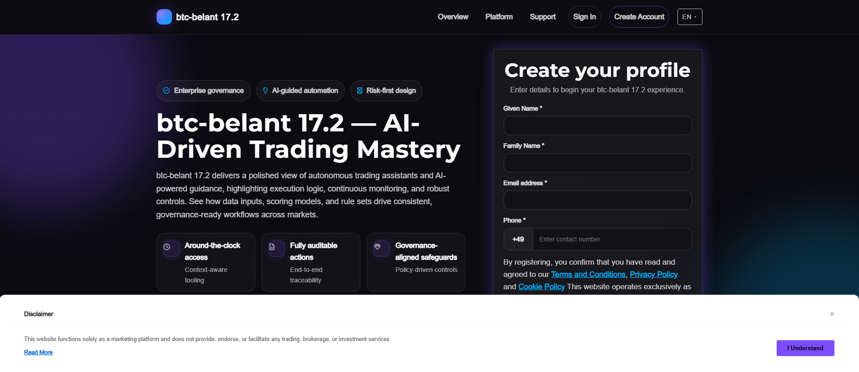This screenshot has height=372, width=859.
Task: Click the btc-belant gradient logo icon
Action: click(164, 17)
